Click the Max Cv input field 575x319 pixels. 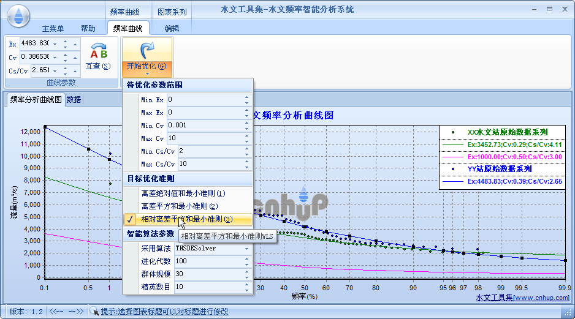coord(208,138)
